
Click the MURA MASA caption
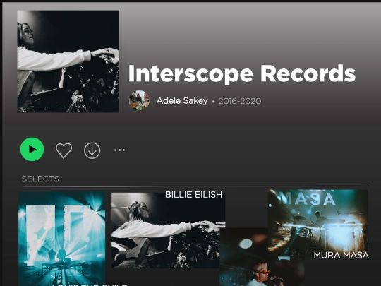click(341, 255)
